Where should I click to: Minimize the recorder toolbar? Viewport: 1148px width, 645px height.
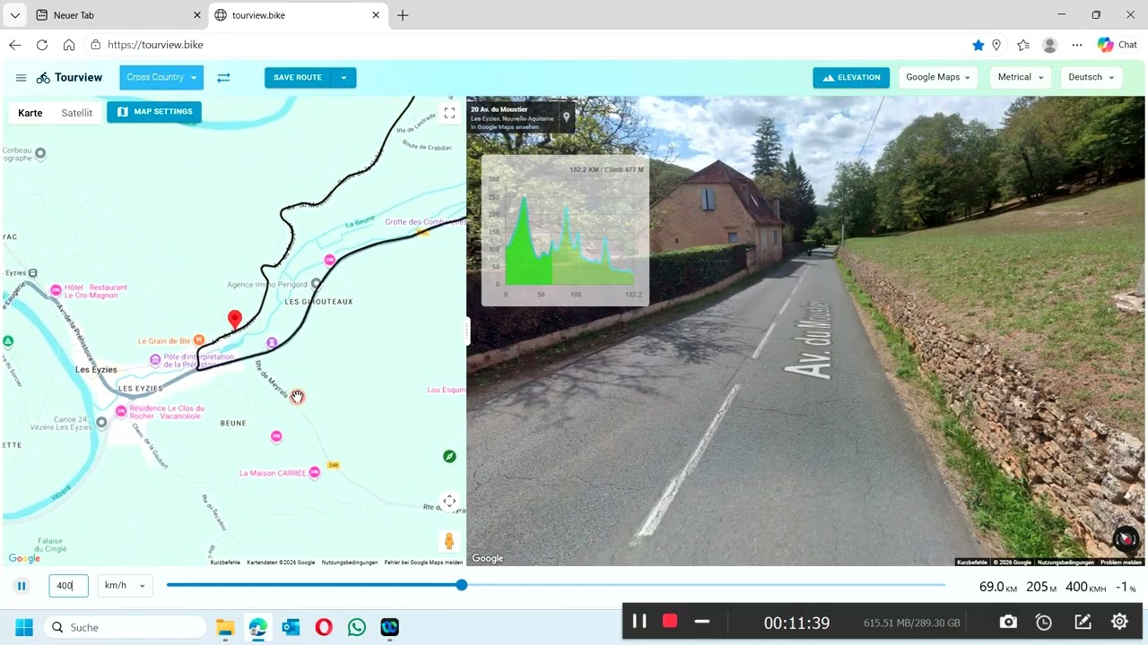(x=701, y=621)
